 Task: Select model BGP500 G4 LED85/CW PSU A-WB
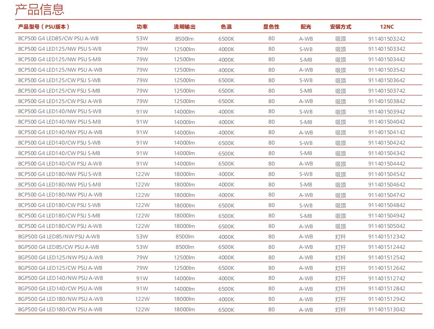(58, 247)
